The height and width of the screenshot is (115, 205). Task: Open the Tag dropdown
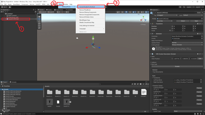(x=167, y=15)
